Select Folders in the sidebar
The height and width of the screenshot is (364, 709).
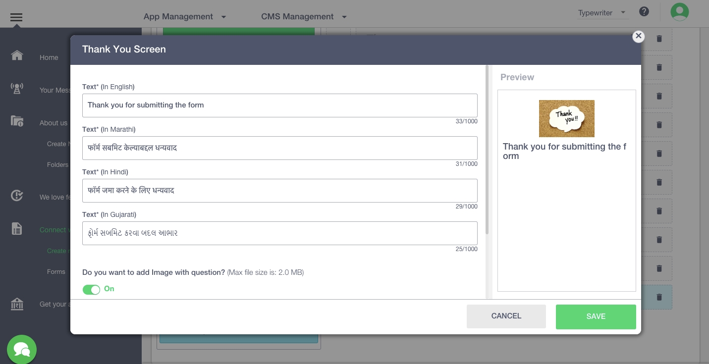coord(57,164)
